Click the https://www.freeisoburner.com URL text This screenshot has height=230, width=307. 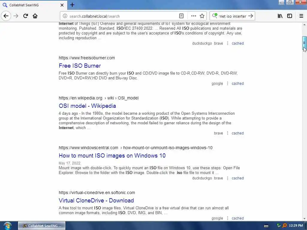pyautogui.click(x=87, y=58)
